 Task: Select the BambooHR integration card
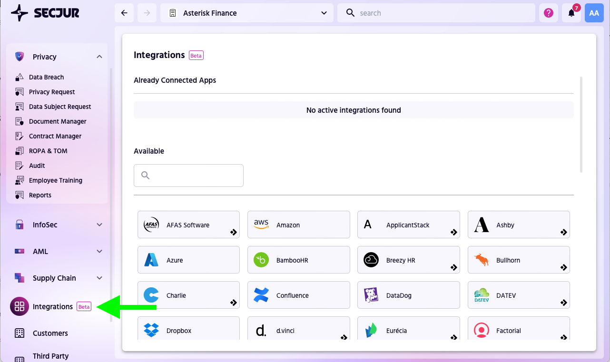(x=298, y=260)
